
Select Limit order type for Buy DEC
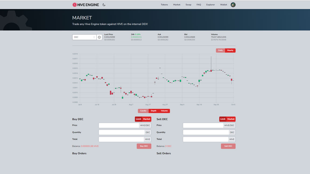pyautogui.click(x=138, y=119)
